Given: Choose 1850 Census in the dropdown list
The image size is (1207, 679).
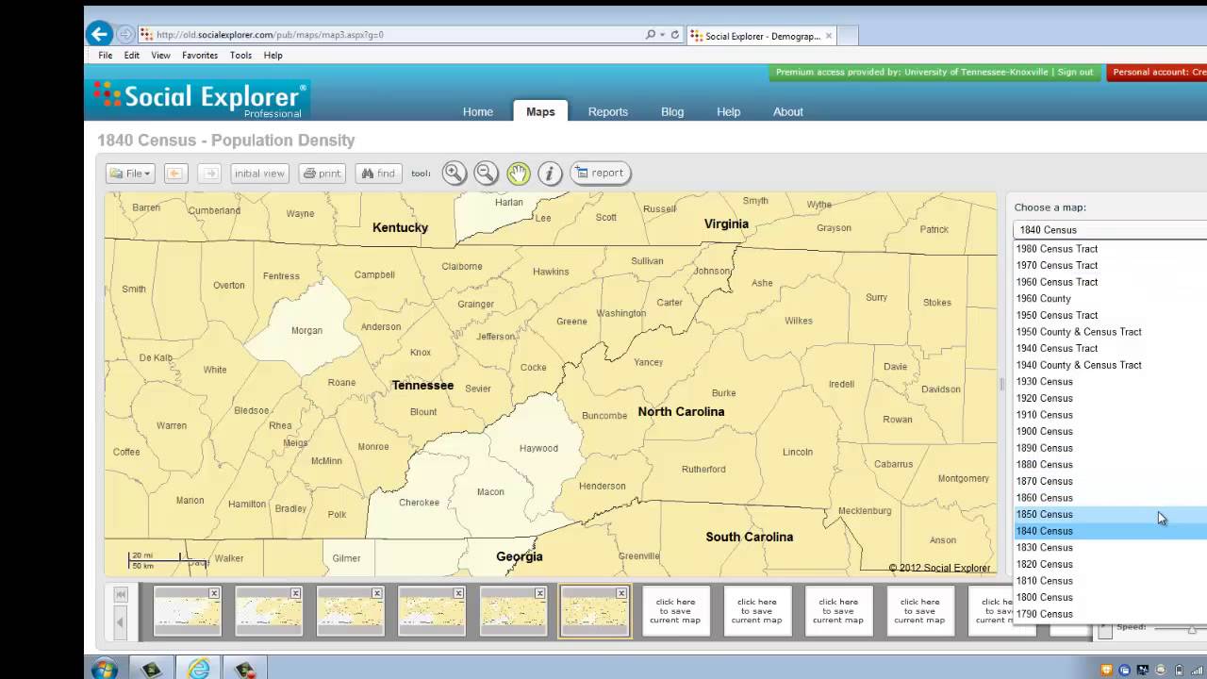Looking at the screenshot, I should (1111, 514).
